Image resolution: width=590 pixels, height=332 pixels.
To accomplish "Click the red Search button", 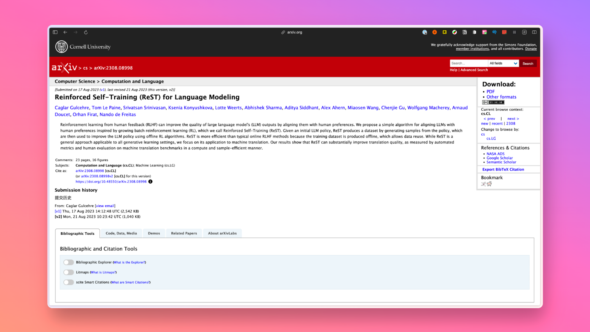I will click(528, 63).
